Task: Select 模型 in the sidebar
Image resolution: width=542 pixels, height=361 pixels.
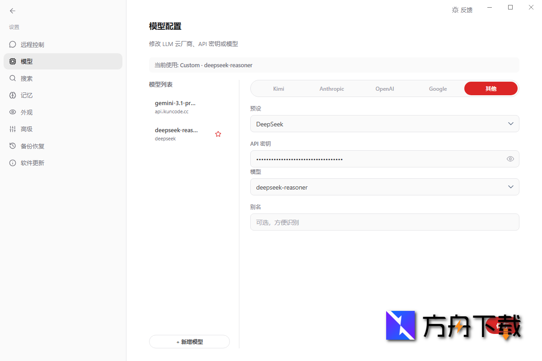Action: tap(27, 61)
